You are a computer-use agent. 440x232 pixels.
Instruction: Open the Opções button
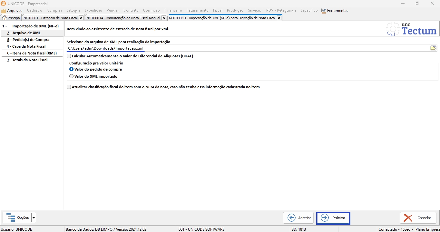point(17,218)
